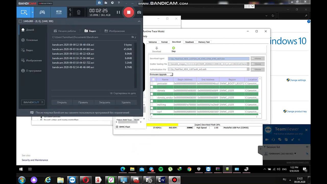
Task: Click the green Stop button in Flash Tool
Action: pos(173,49)
